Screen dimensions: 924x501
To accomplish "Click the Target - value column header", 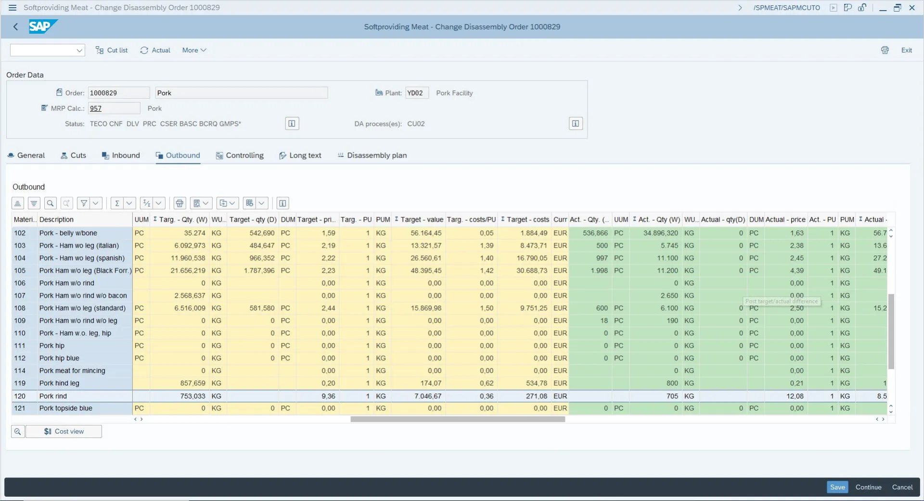I will (419, 220).
